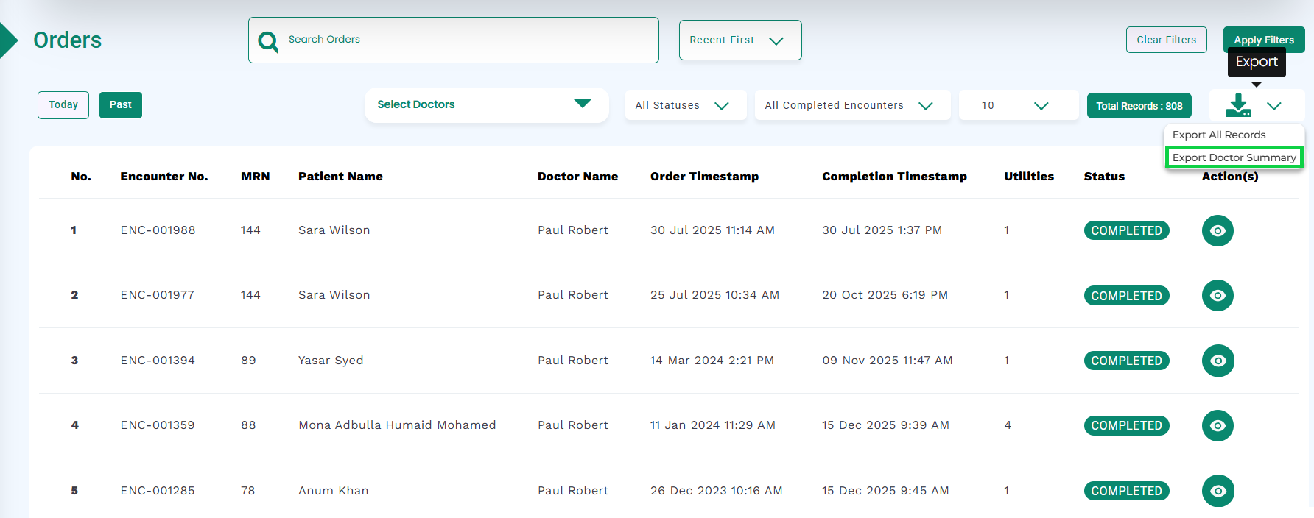Click eye icon for Anum Khan order
Image resolution: width=1314 pixels, height=518 pixels.
(x=1218, y=491)
